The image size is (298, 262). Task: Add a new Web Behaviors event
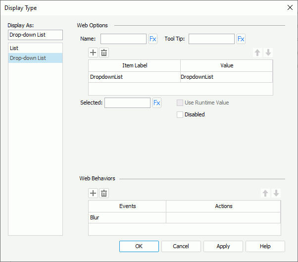[x=93, y=193]
